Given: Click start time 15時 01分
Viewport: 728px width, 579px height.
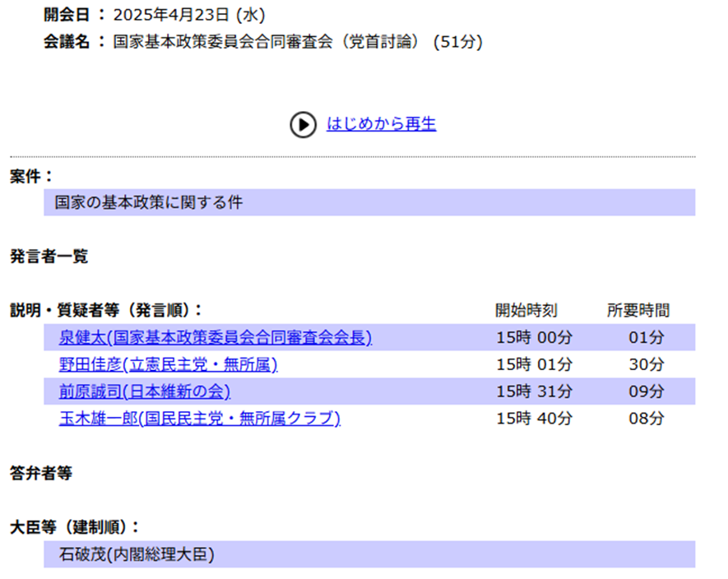Looking at the screenshot, I should click(x=534, y=364).
